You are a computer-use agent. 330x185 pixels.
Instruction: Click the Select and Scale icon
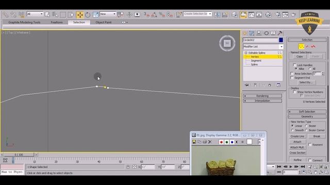click(x=96, y=15)
